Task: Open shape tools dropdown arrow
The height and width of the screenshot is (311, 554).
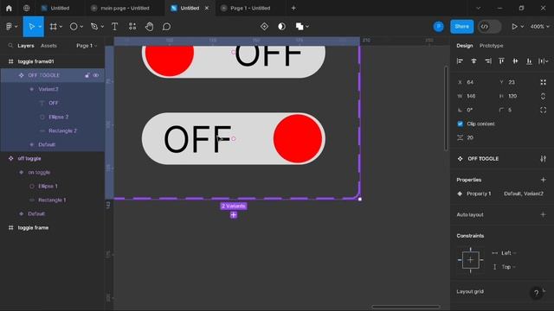Action: [x=81, y=27]
